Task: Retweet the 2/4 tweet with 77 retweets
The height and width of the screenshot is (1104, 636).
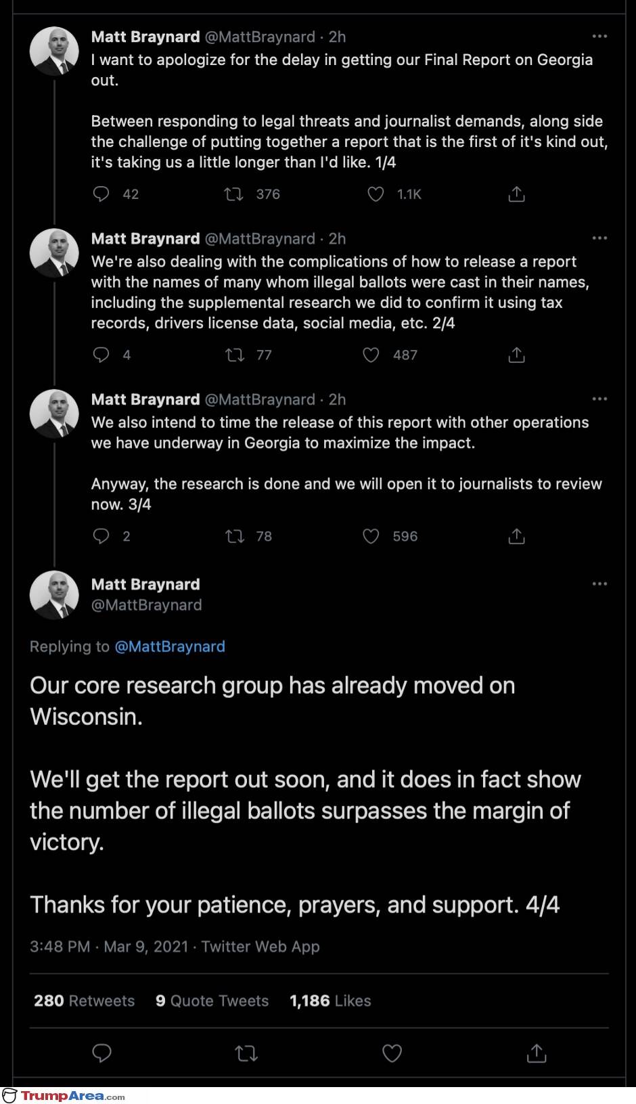Action: tap(234, 355)
